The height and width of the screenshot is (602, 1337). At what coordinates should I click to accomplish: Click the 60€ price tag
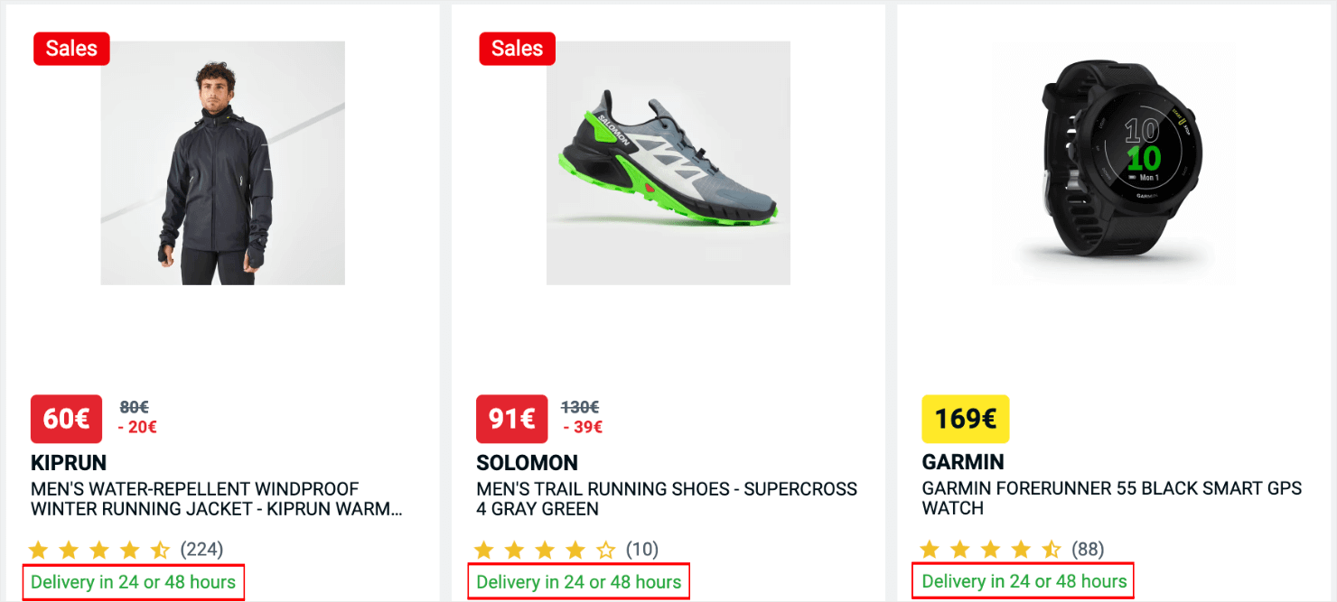(x=66, y=419)
